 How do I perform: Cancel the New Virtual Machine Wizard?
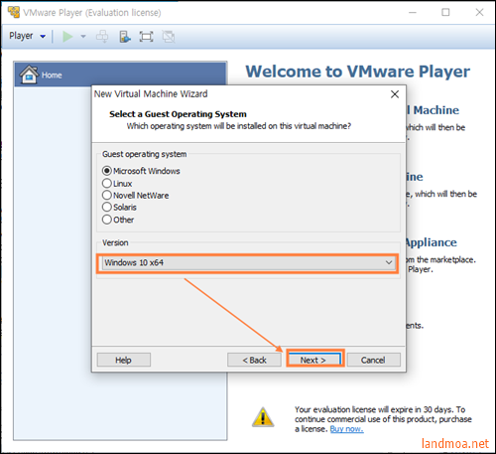pyautogui.click(x=374, y=360)
